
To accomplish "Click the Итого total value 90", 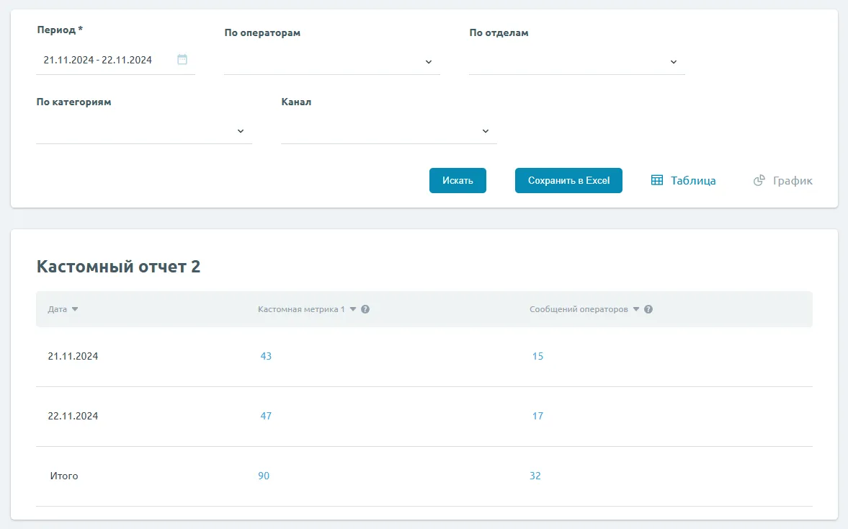I will (x=264, y=476).
